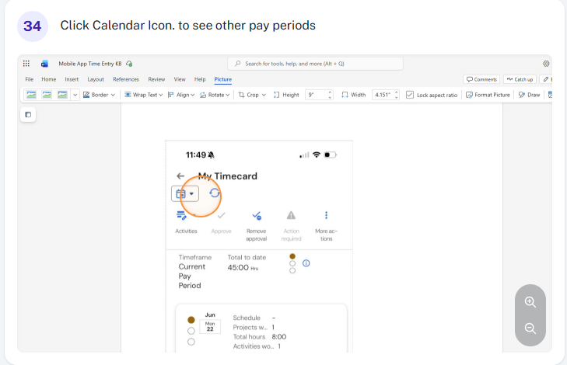Tap the Activities icon in timecard
The image size is (567, 365).
click(x=181, y=216)
